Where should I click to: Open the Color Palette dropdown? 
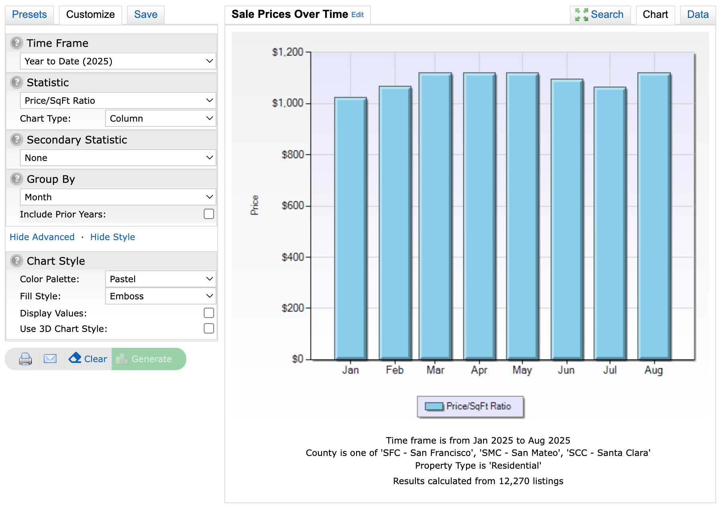tap(160, 279)
